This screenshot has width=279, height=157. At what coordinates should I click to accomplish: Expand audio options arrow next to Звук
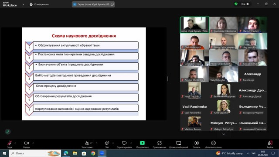click(15, 143)
